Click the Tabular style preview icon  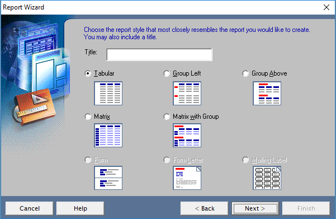(108, 93)
